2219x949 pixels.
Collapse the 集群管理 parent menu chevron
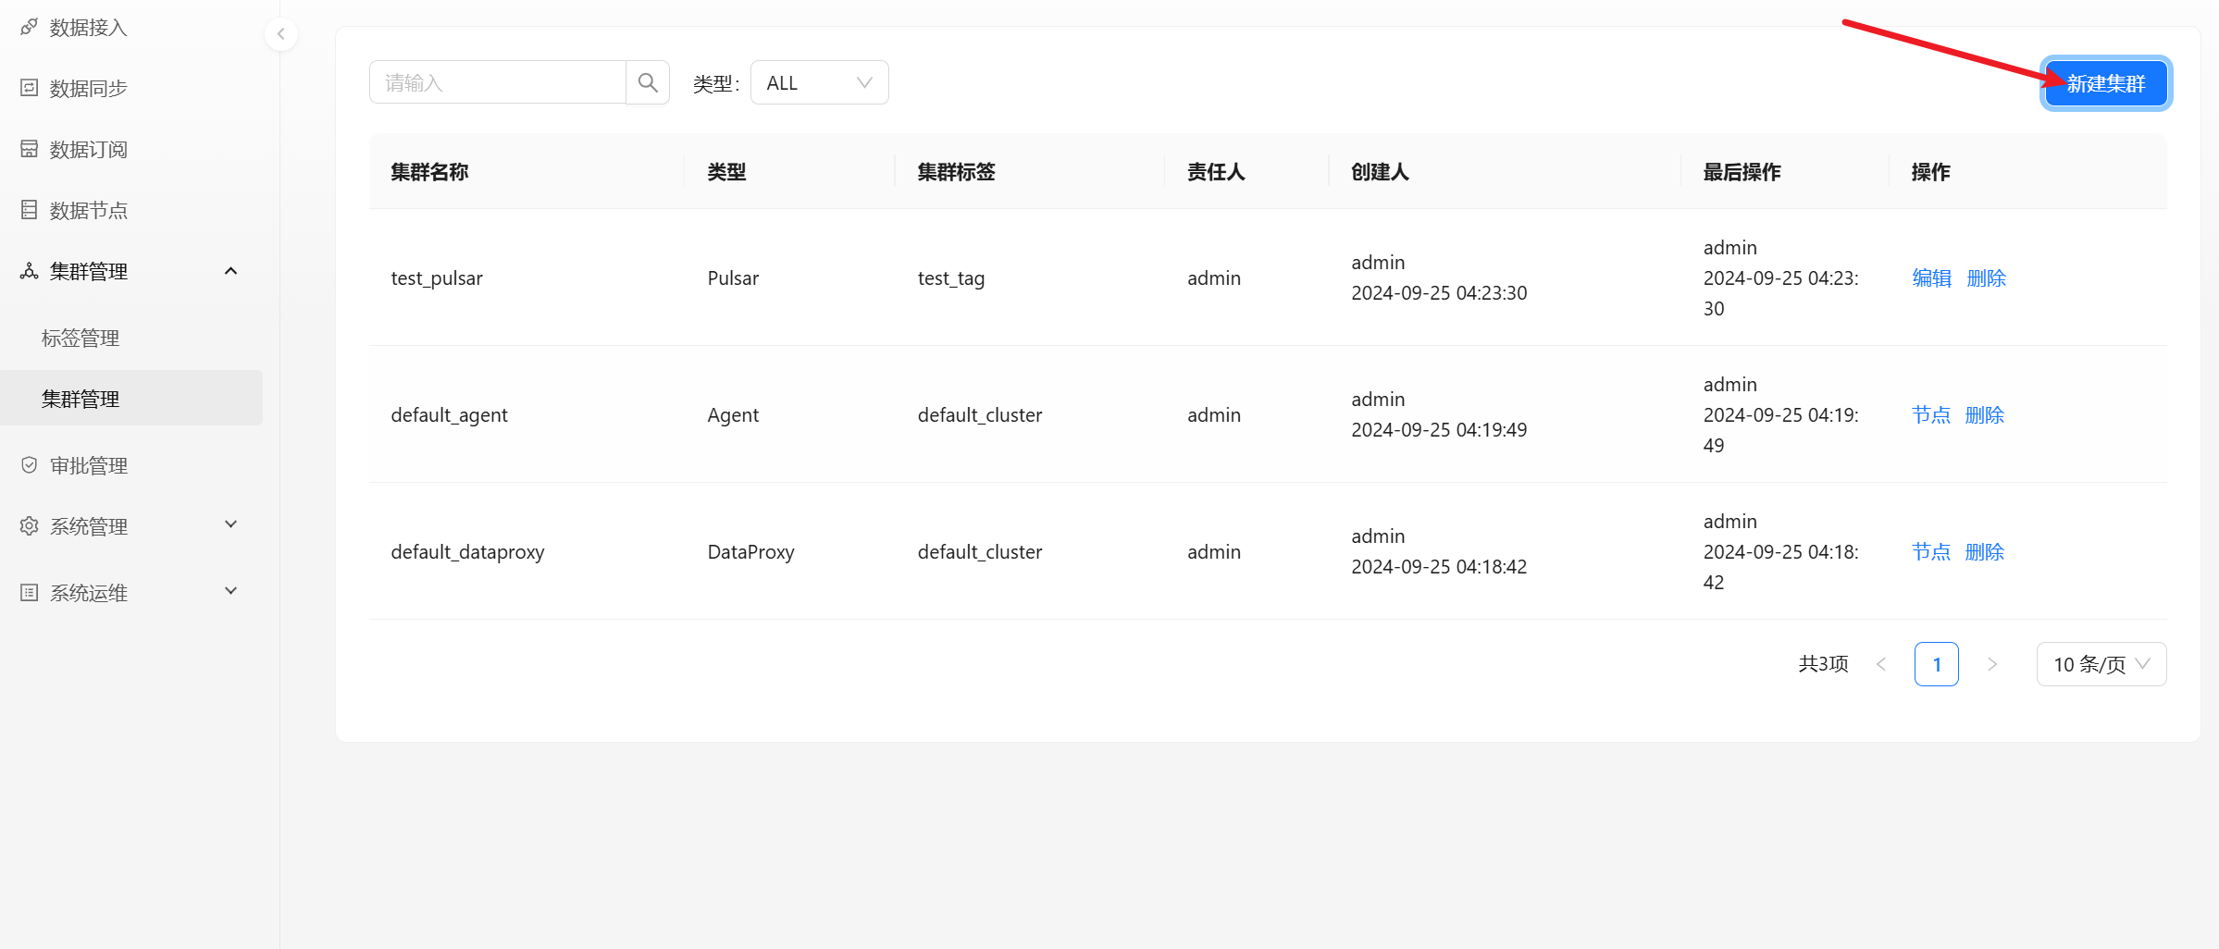(231, 271)
